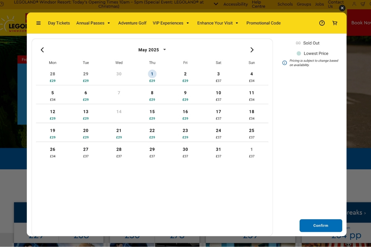This screenshot has width=371, height=247.
Task: Open the shopping cart icon in yellow bar
Action: (335, 23)
